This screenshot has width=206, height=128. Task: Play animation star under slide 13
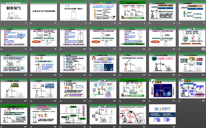click(x=150, y=49)
